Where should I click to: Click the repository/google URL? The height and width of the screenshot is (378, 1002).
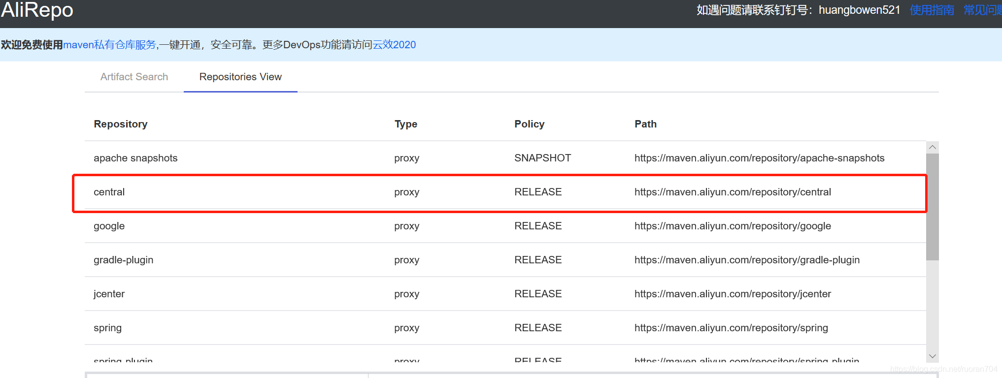coord(733,226)
